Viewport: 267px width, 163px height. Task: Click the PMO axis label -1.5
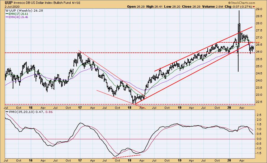pyautogui.click(x=259, y=153)
